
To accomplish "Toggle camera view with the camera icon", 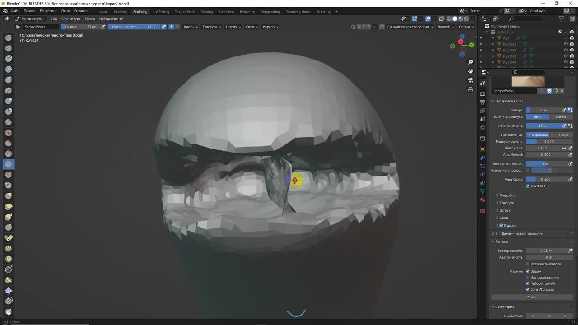I will coord(471,80).
